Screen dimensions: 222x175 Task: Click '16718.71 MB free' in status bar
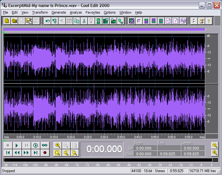203,171
